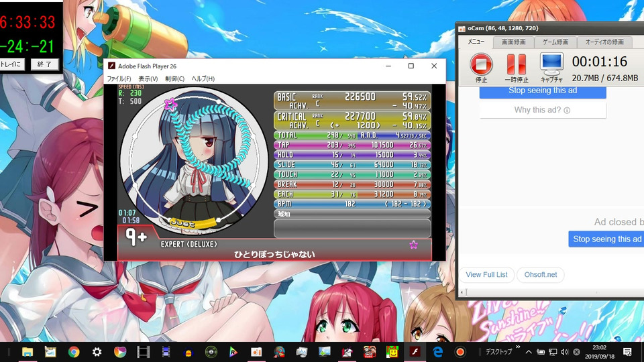The width and height of the screenshot is (644, 362).
Task: Click the oCam recording time 00:01:16
Action: click(600, 62)
